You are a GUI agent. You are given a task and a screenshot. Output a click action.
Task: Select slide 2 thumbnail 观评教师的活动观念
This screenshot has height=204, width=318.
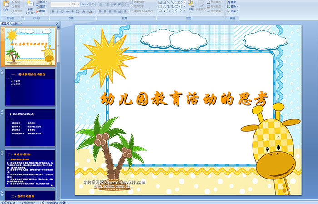[30, 87]
